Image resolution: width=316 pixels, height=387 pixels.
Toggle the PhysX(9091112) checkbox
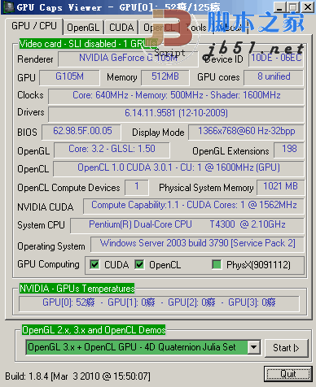pyautogui.click(x=217, y=264)
